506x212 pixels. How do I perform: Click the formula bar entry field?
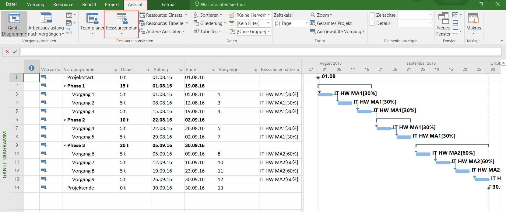261,52
